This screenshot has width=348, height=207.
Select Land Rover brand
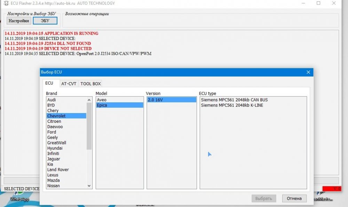(x=66, y=169)
